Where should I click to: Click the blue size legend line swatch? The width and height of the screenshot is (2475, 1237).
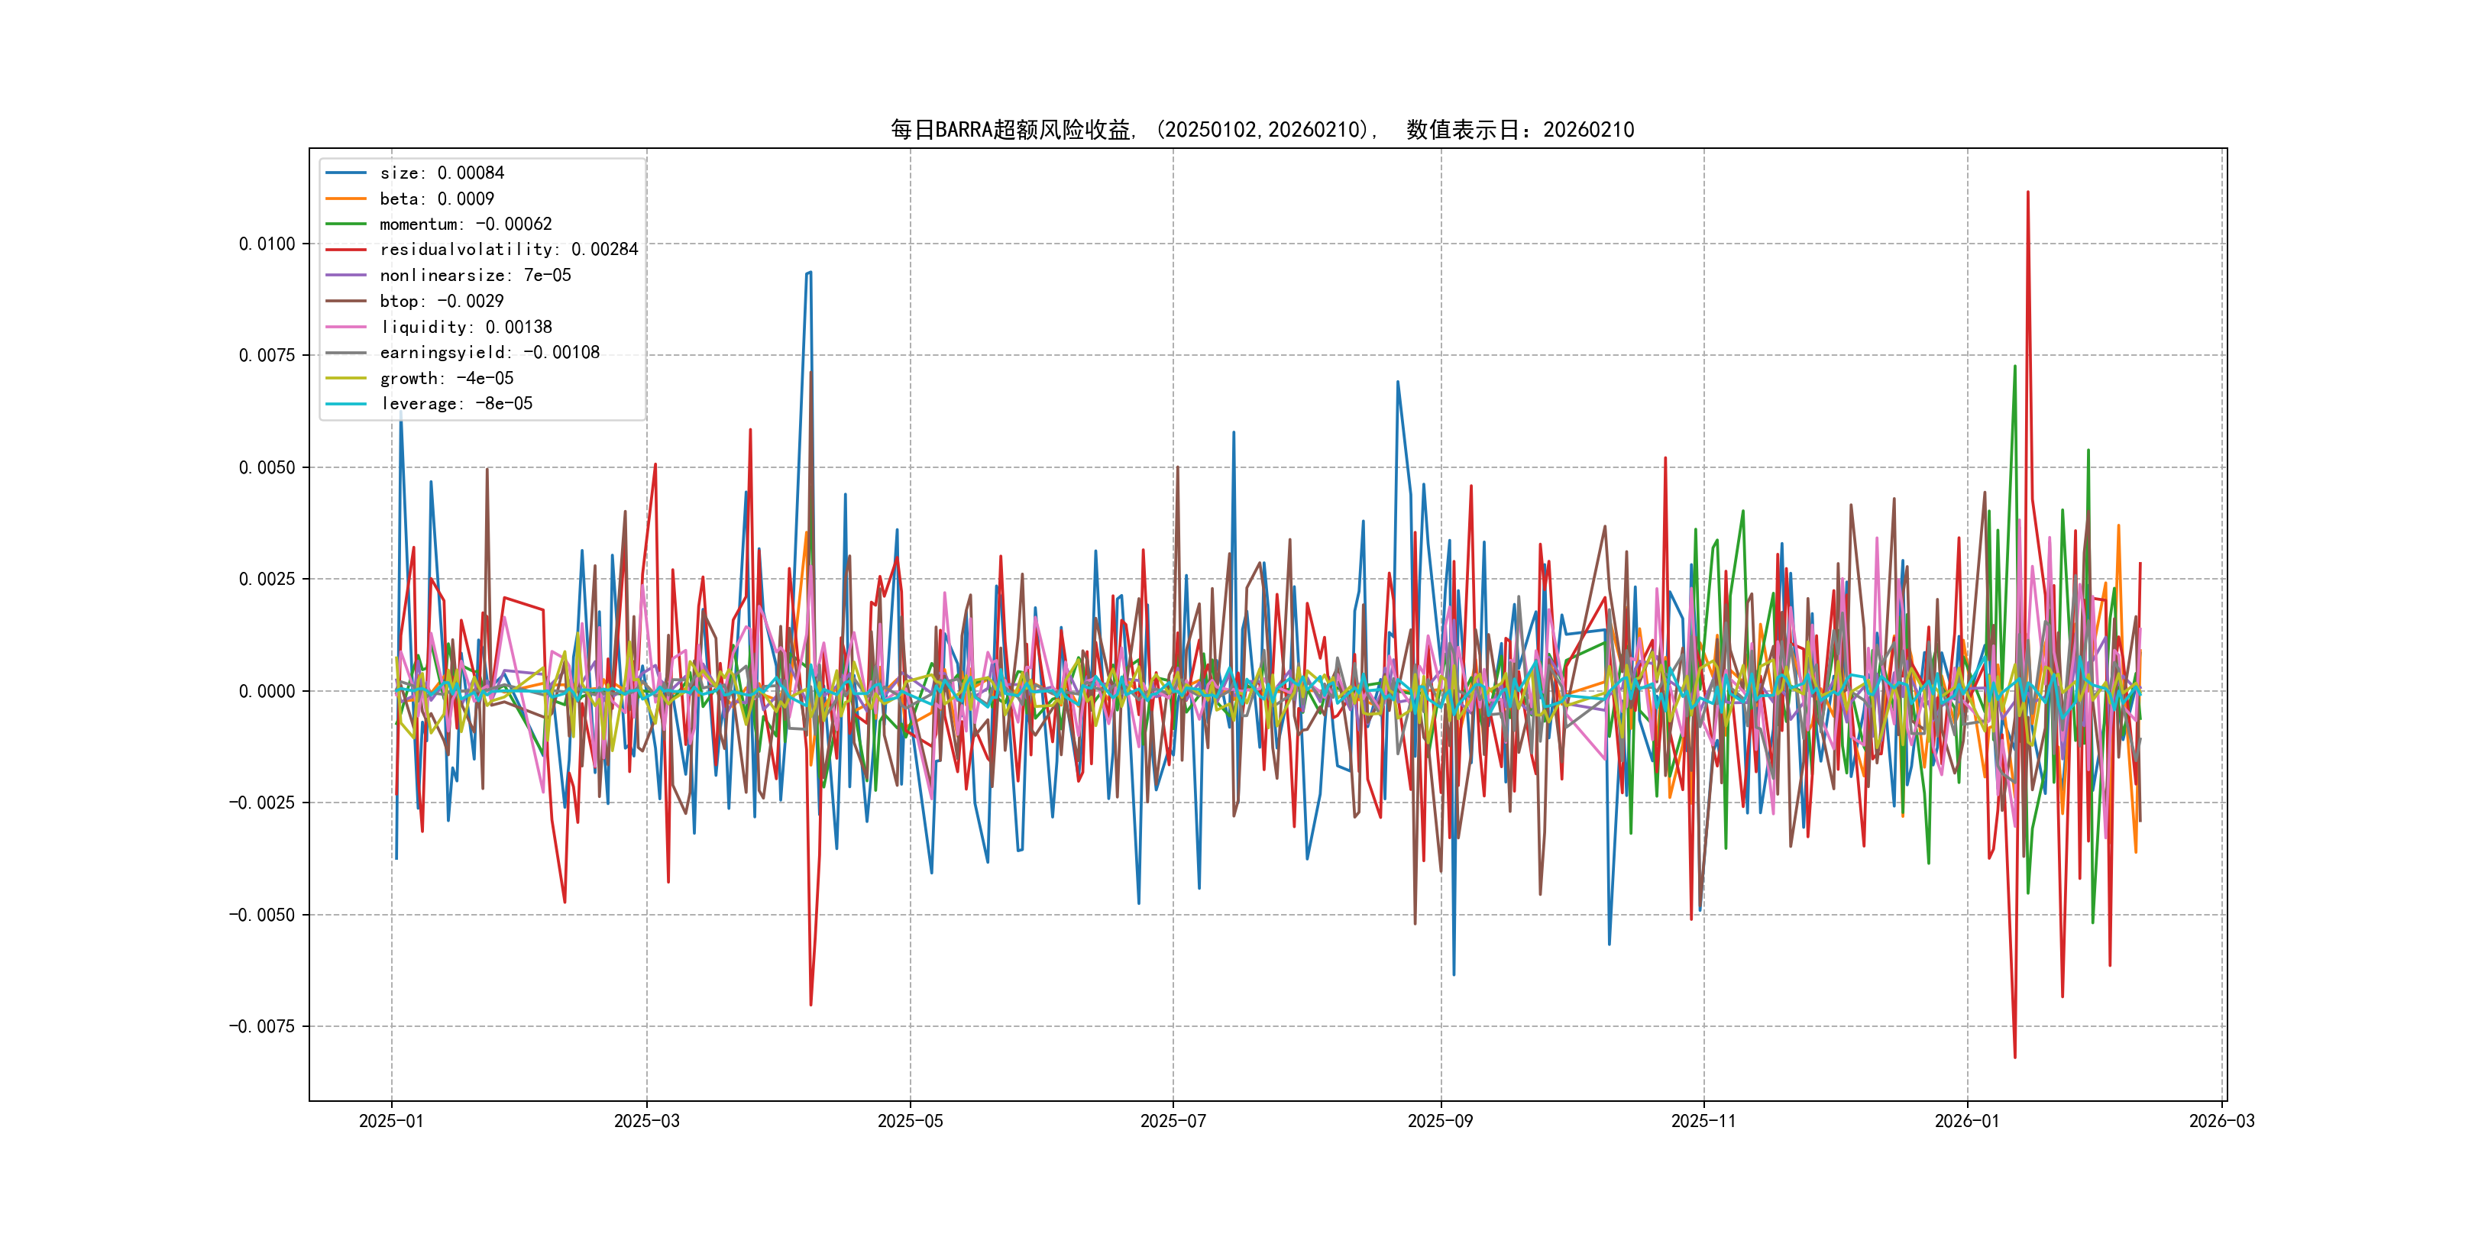pos(346,173)
